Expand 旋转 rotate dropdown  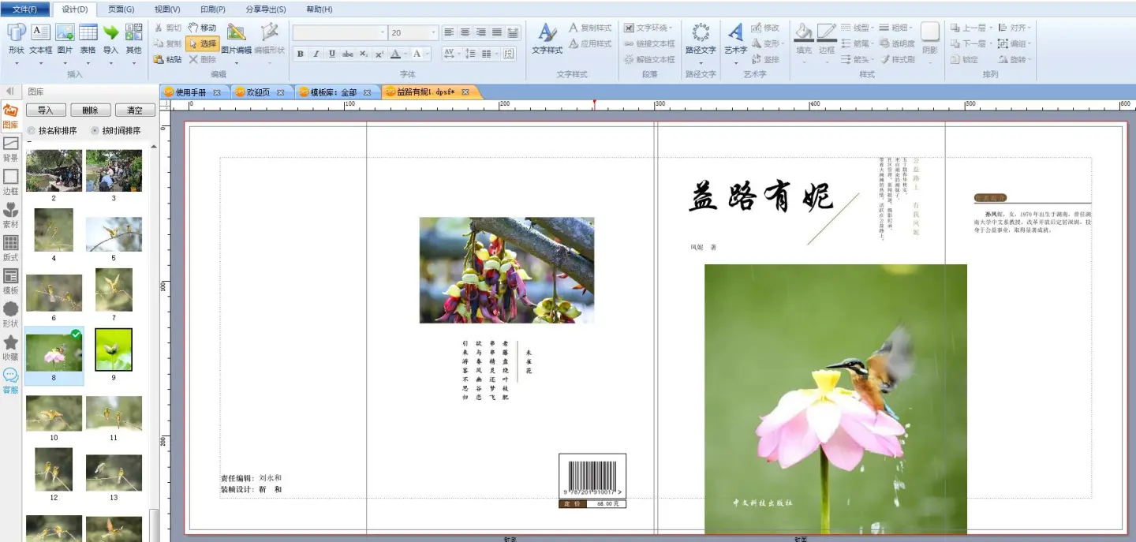pos(1030,59)
